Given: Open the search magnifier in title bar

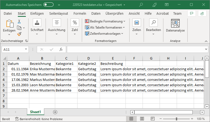Looking at the screenshot, I should pos(141,5).
